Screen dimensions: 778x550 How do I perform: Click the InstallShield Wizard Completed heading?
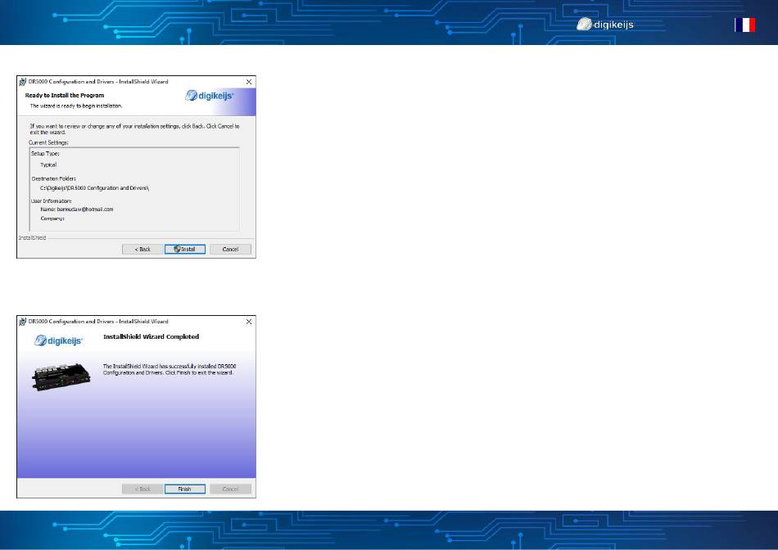point(151,336)
